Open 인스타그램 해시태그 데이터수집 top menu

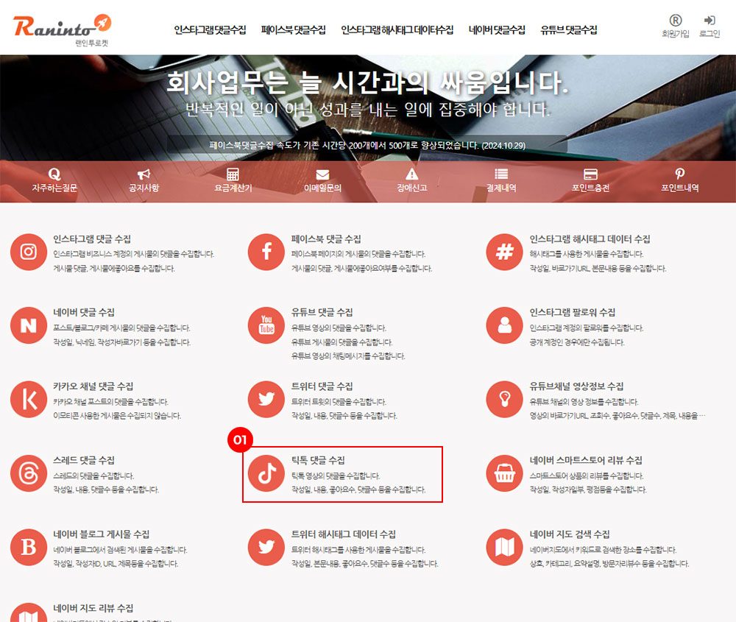[x=397, y=30]
